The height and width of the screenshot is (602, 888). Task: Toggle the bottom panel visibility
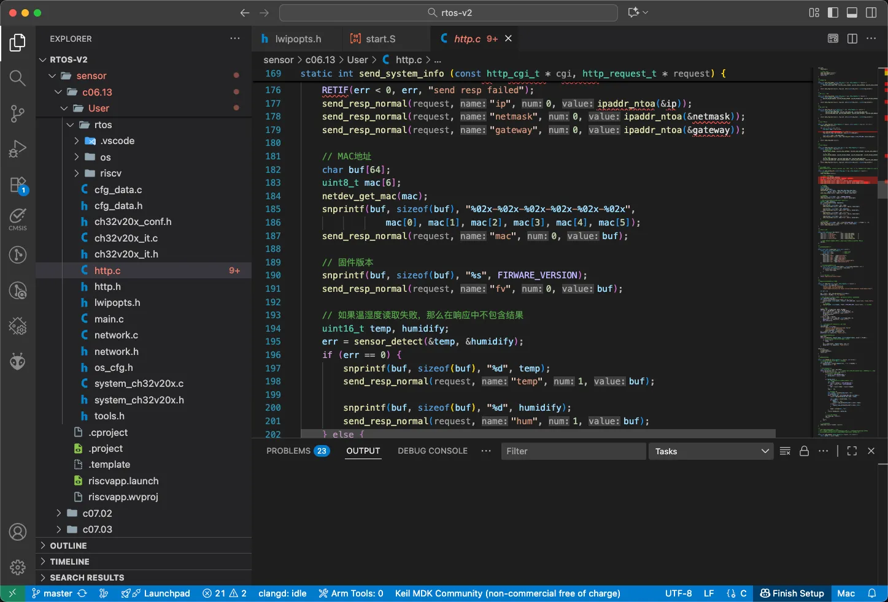click(852, 13)
